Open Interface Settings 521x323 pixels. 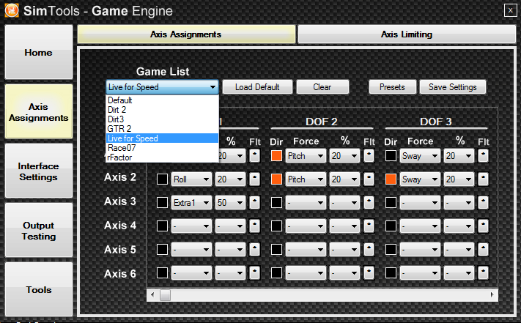39,171
